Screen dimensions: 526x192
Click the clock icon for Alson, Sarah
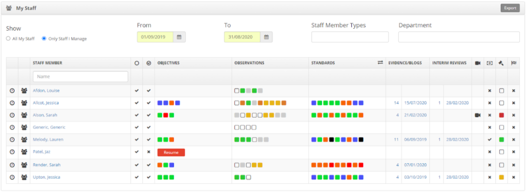click(12, 115)
